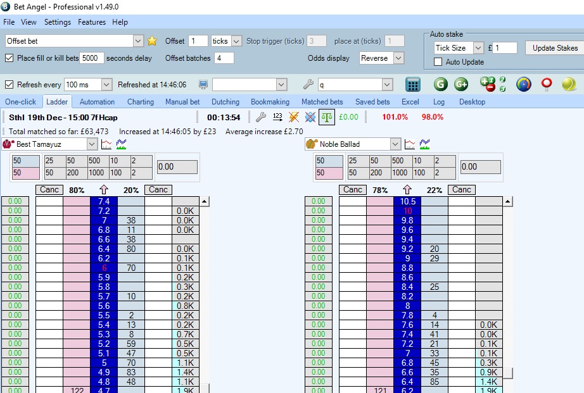
Task: Enable the Auto Update checkbox
Action: 438,62
